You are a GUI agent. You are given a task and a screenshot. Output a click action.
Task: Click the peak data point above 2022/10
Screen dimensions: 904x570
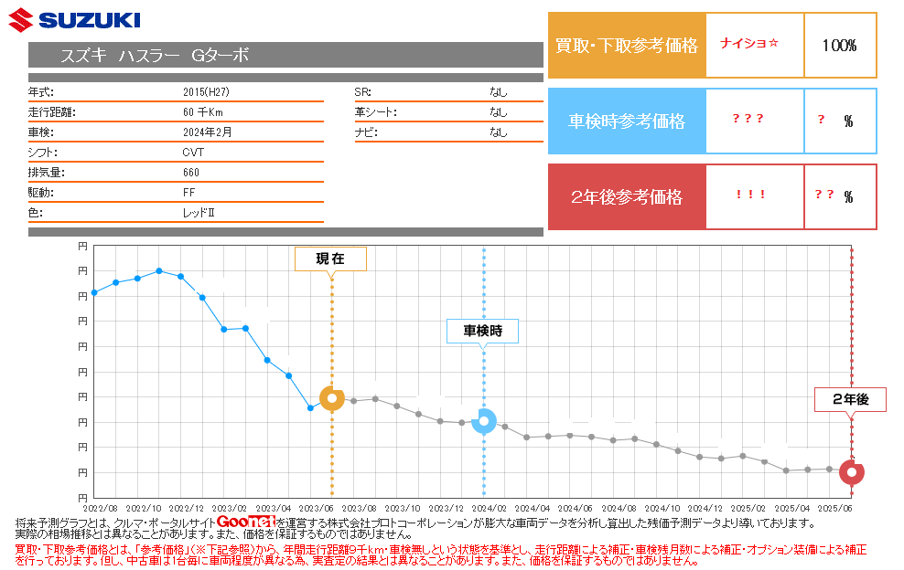[159, 270]
